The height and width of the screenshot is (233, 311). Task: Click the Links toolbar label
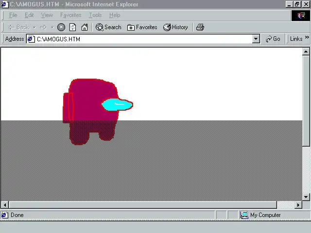tap(296, 39)
